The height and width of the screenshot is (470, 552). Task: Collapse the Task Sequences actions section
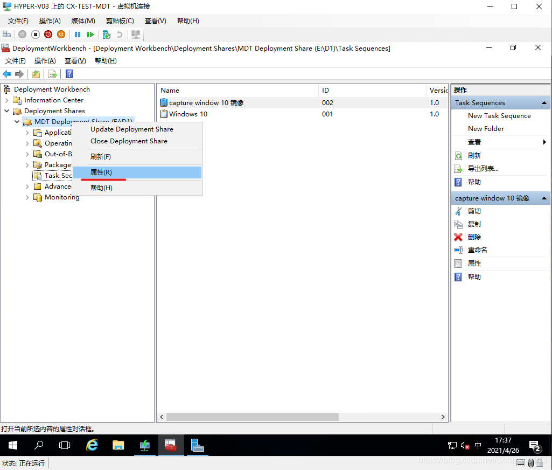(x=544, y=103)
